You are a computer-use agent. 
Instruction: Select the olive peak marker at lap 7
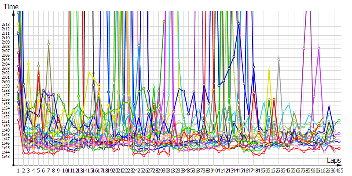click(48, 44)
